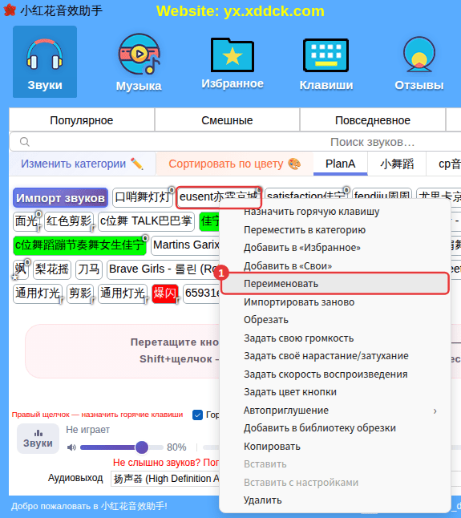Expand the Автоприглушение submenu arrow
Viewport: 461px width, 518px height.
pos(435,411)
